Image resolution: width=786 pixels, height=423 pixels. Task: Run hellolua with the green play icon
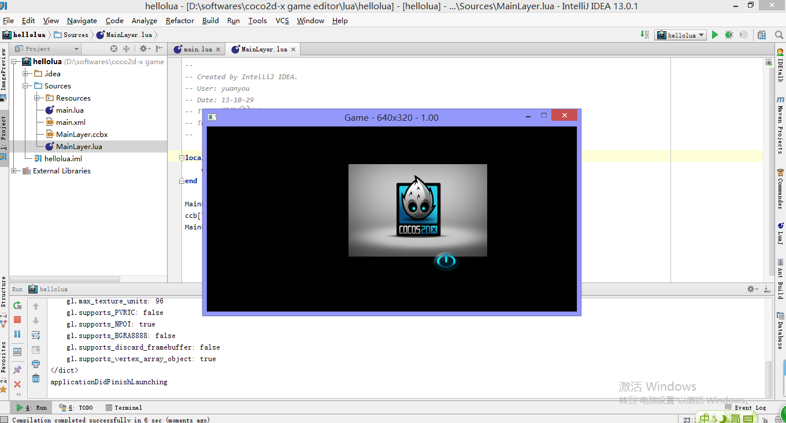click(715, 35)
